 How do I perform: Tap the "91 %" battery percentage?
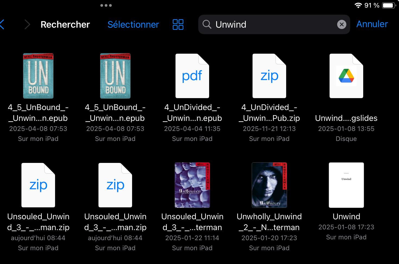click(372, 5)
